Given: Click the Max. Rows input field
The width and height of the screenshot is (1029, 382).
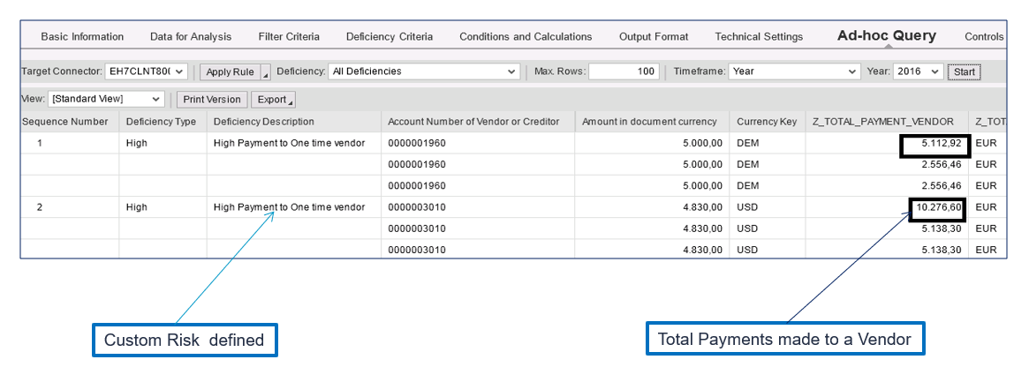Looking at the screenshot, I should click(x=624, y=71).
